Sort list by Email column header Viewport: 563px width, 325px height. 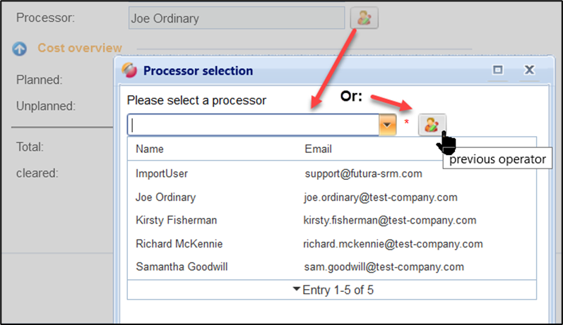pos(318,149)
